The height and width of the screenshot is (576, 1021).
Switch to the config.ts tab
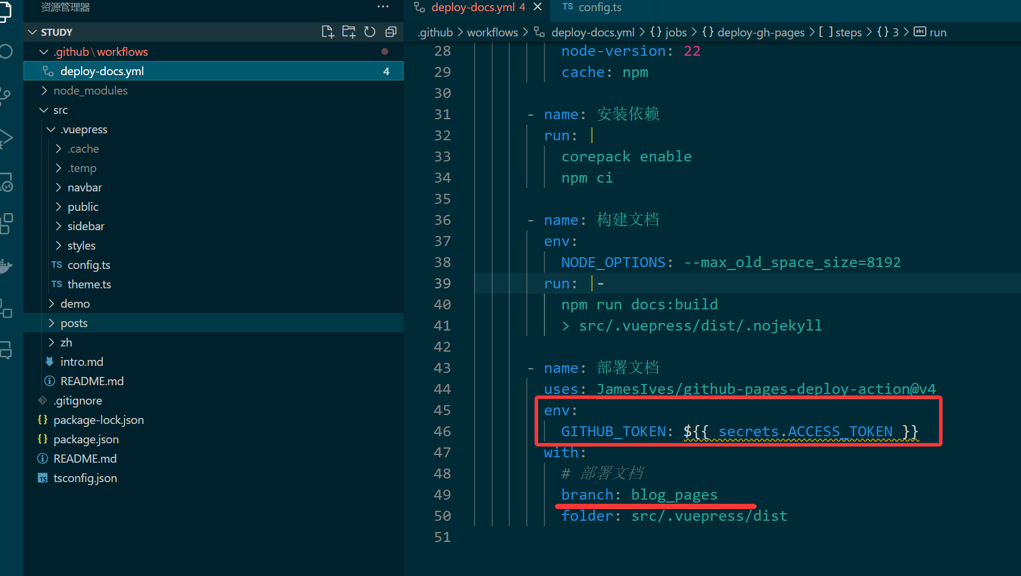point(599,8)
